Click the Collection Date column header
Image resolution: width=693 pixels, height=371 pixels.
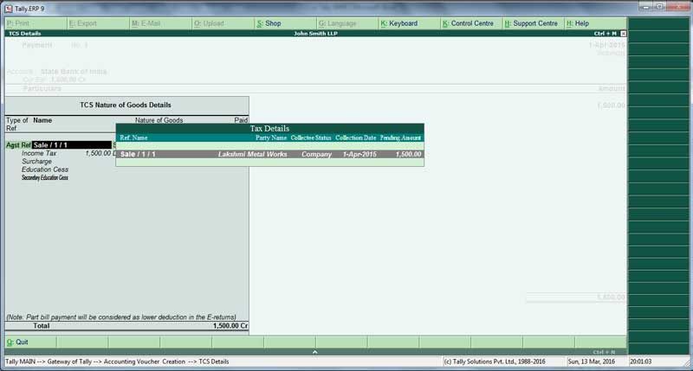356,138
